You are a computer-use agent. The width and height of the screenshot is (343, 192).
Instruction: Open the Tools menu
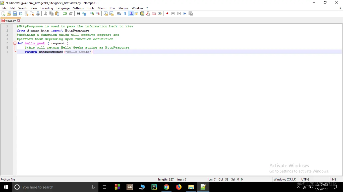pyautogui.click(x=91, y=8)
